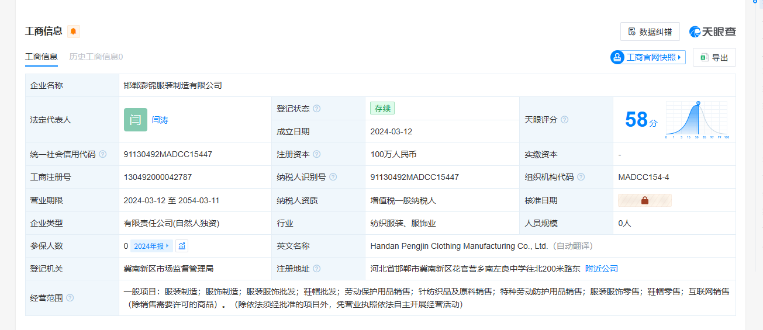Screen dimensions: 763x330
Task: Open 工商官网快照 snapshot button
Action: pos(648,57)
